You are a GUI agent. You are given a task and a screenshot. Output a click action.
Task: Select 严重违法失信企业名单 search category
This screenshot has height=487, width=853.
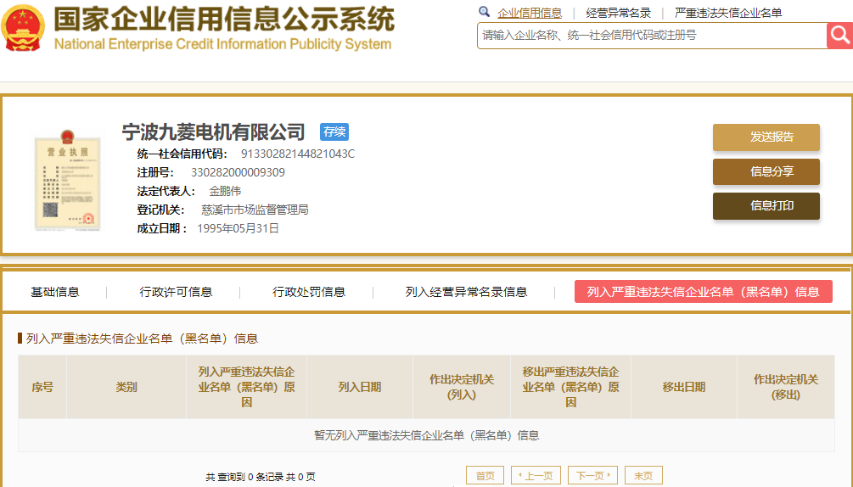728,13
